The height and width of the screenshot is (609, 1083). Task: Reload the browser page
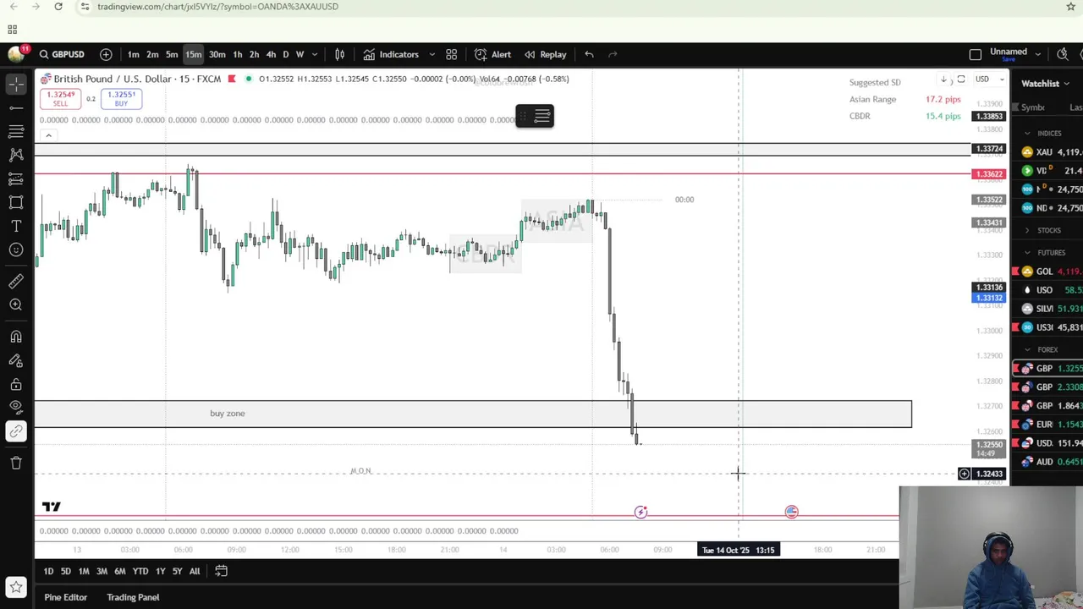(58, 7)
